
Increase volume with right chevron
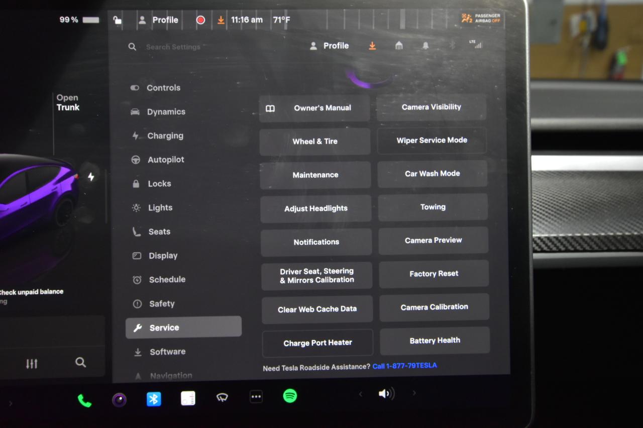(414, 393)
